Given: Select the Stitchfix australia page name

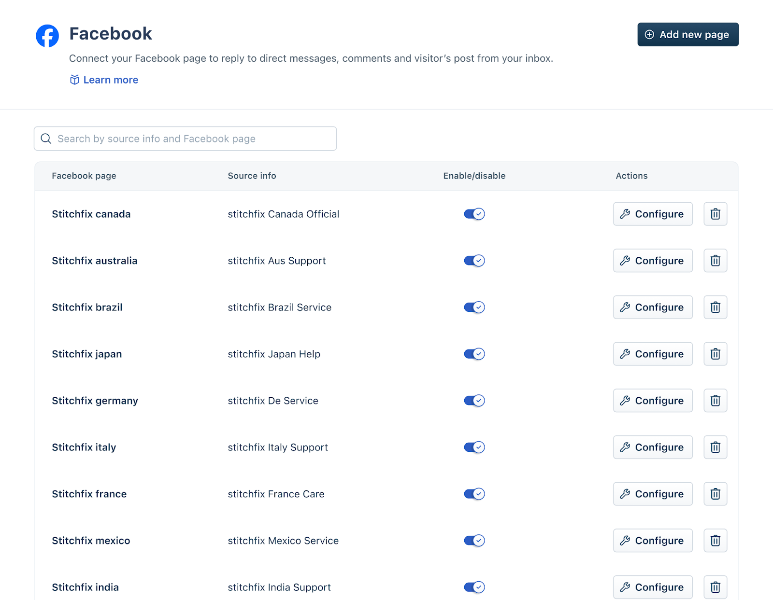Looking at the screenshot, I should [x=95, y=261].
